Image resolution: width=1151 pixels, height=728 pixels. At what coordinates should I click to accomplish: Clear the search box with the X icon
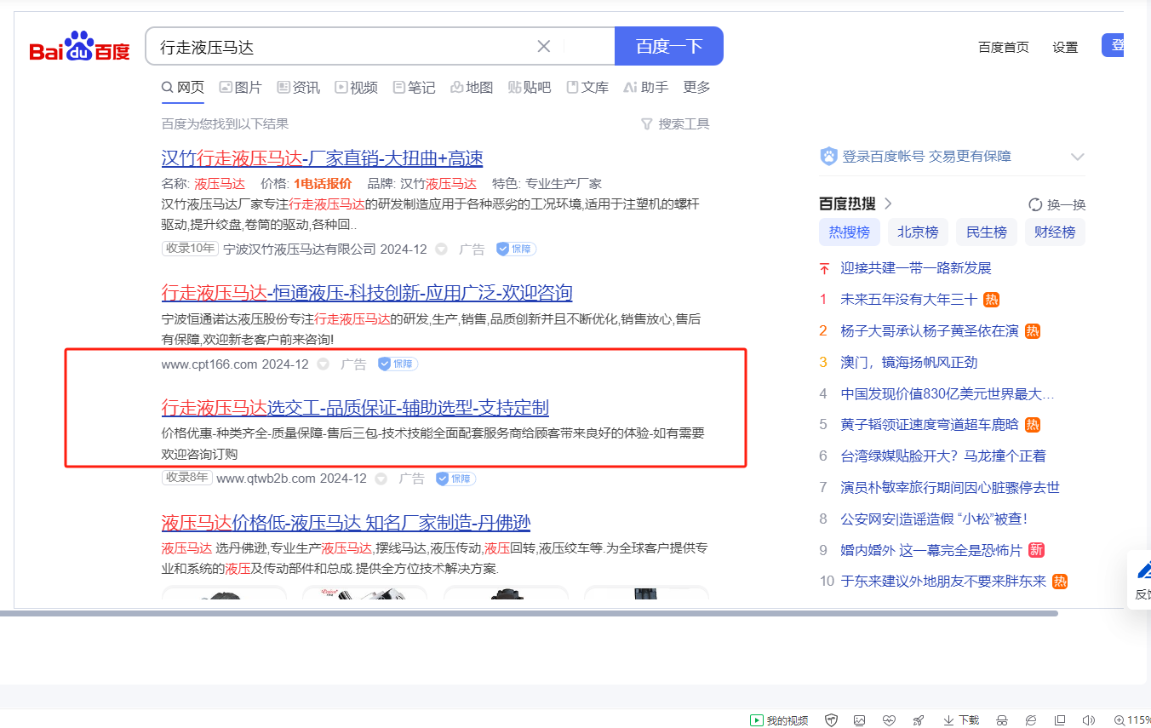(x=543, y=46)
